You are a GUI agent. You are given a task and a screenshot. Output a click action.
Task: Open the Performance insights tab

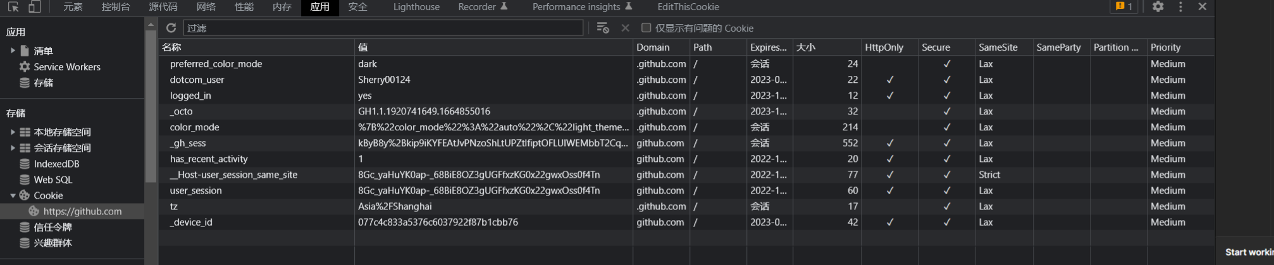pos(582,7)
